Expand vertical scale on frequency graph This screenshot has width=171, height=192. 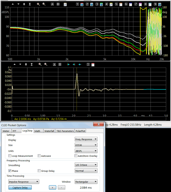[x=24, y=4]
